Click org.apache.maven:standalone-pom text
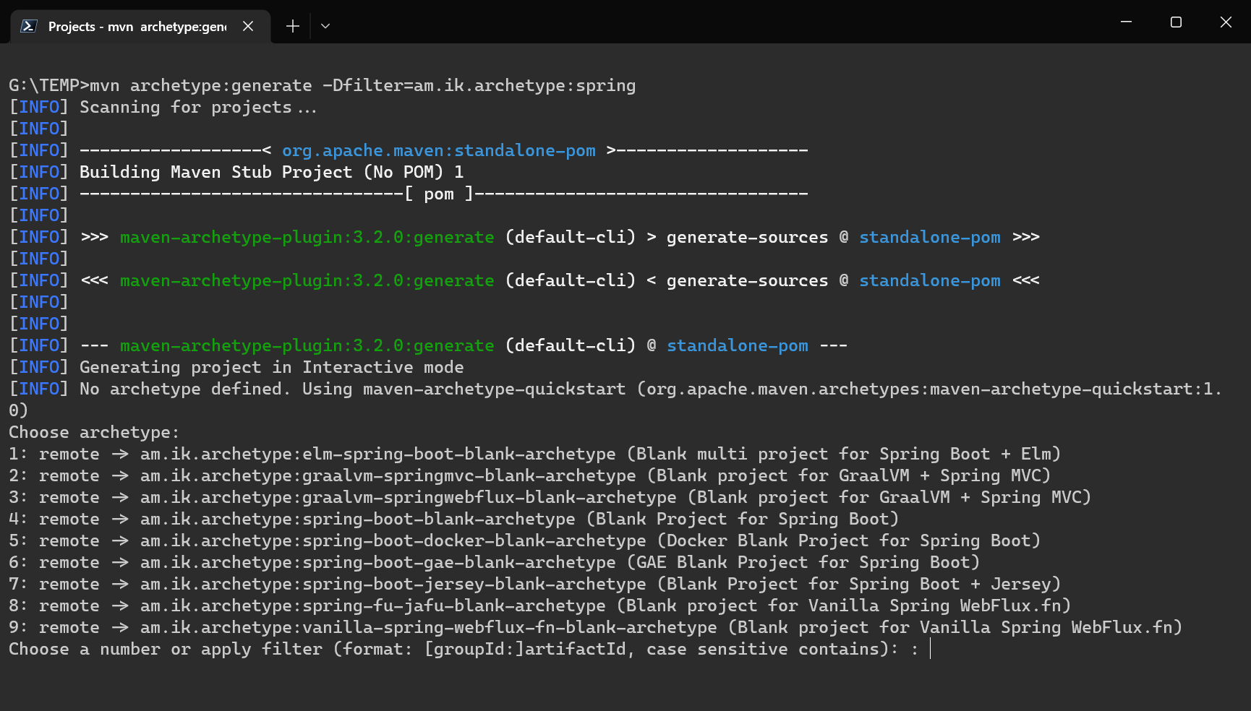The image size is (1251, 711). 439,150
